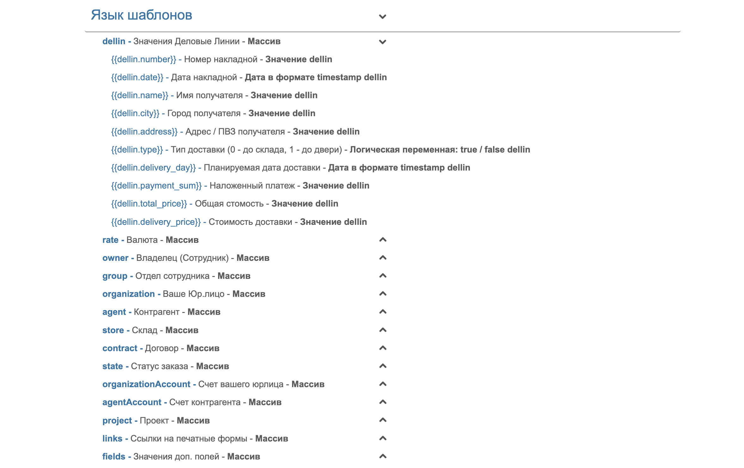Expand the store Склад chevron
Screen dimensions: 744x468
pyautogui.click(x=382, y=330)
